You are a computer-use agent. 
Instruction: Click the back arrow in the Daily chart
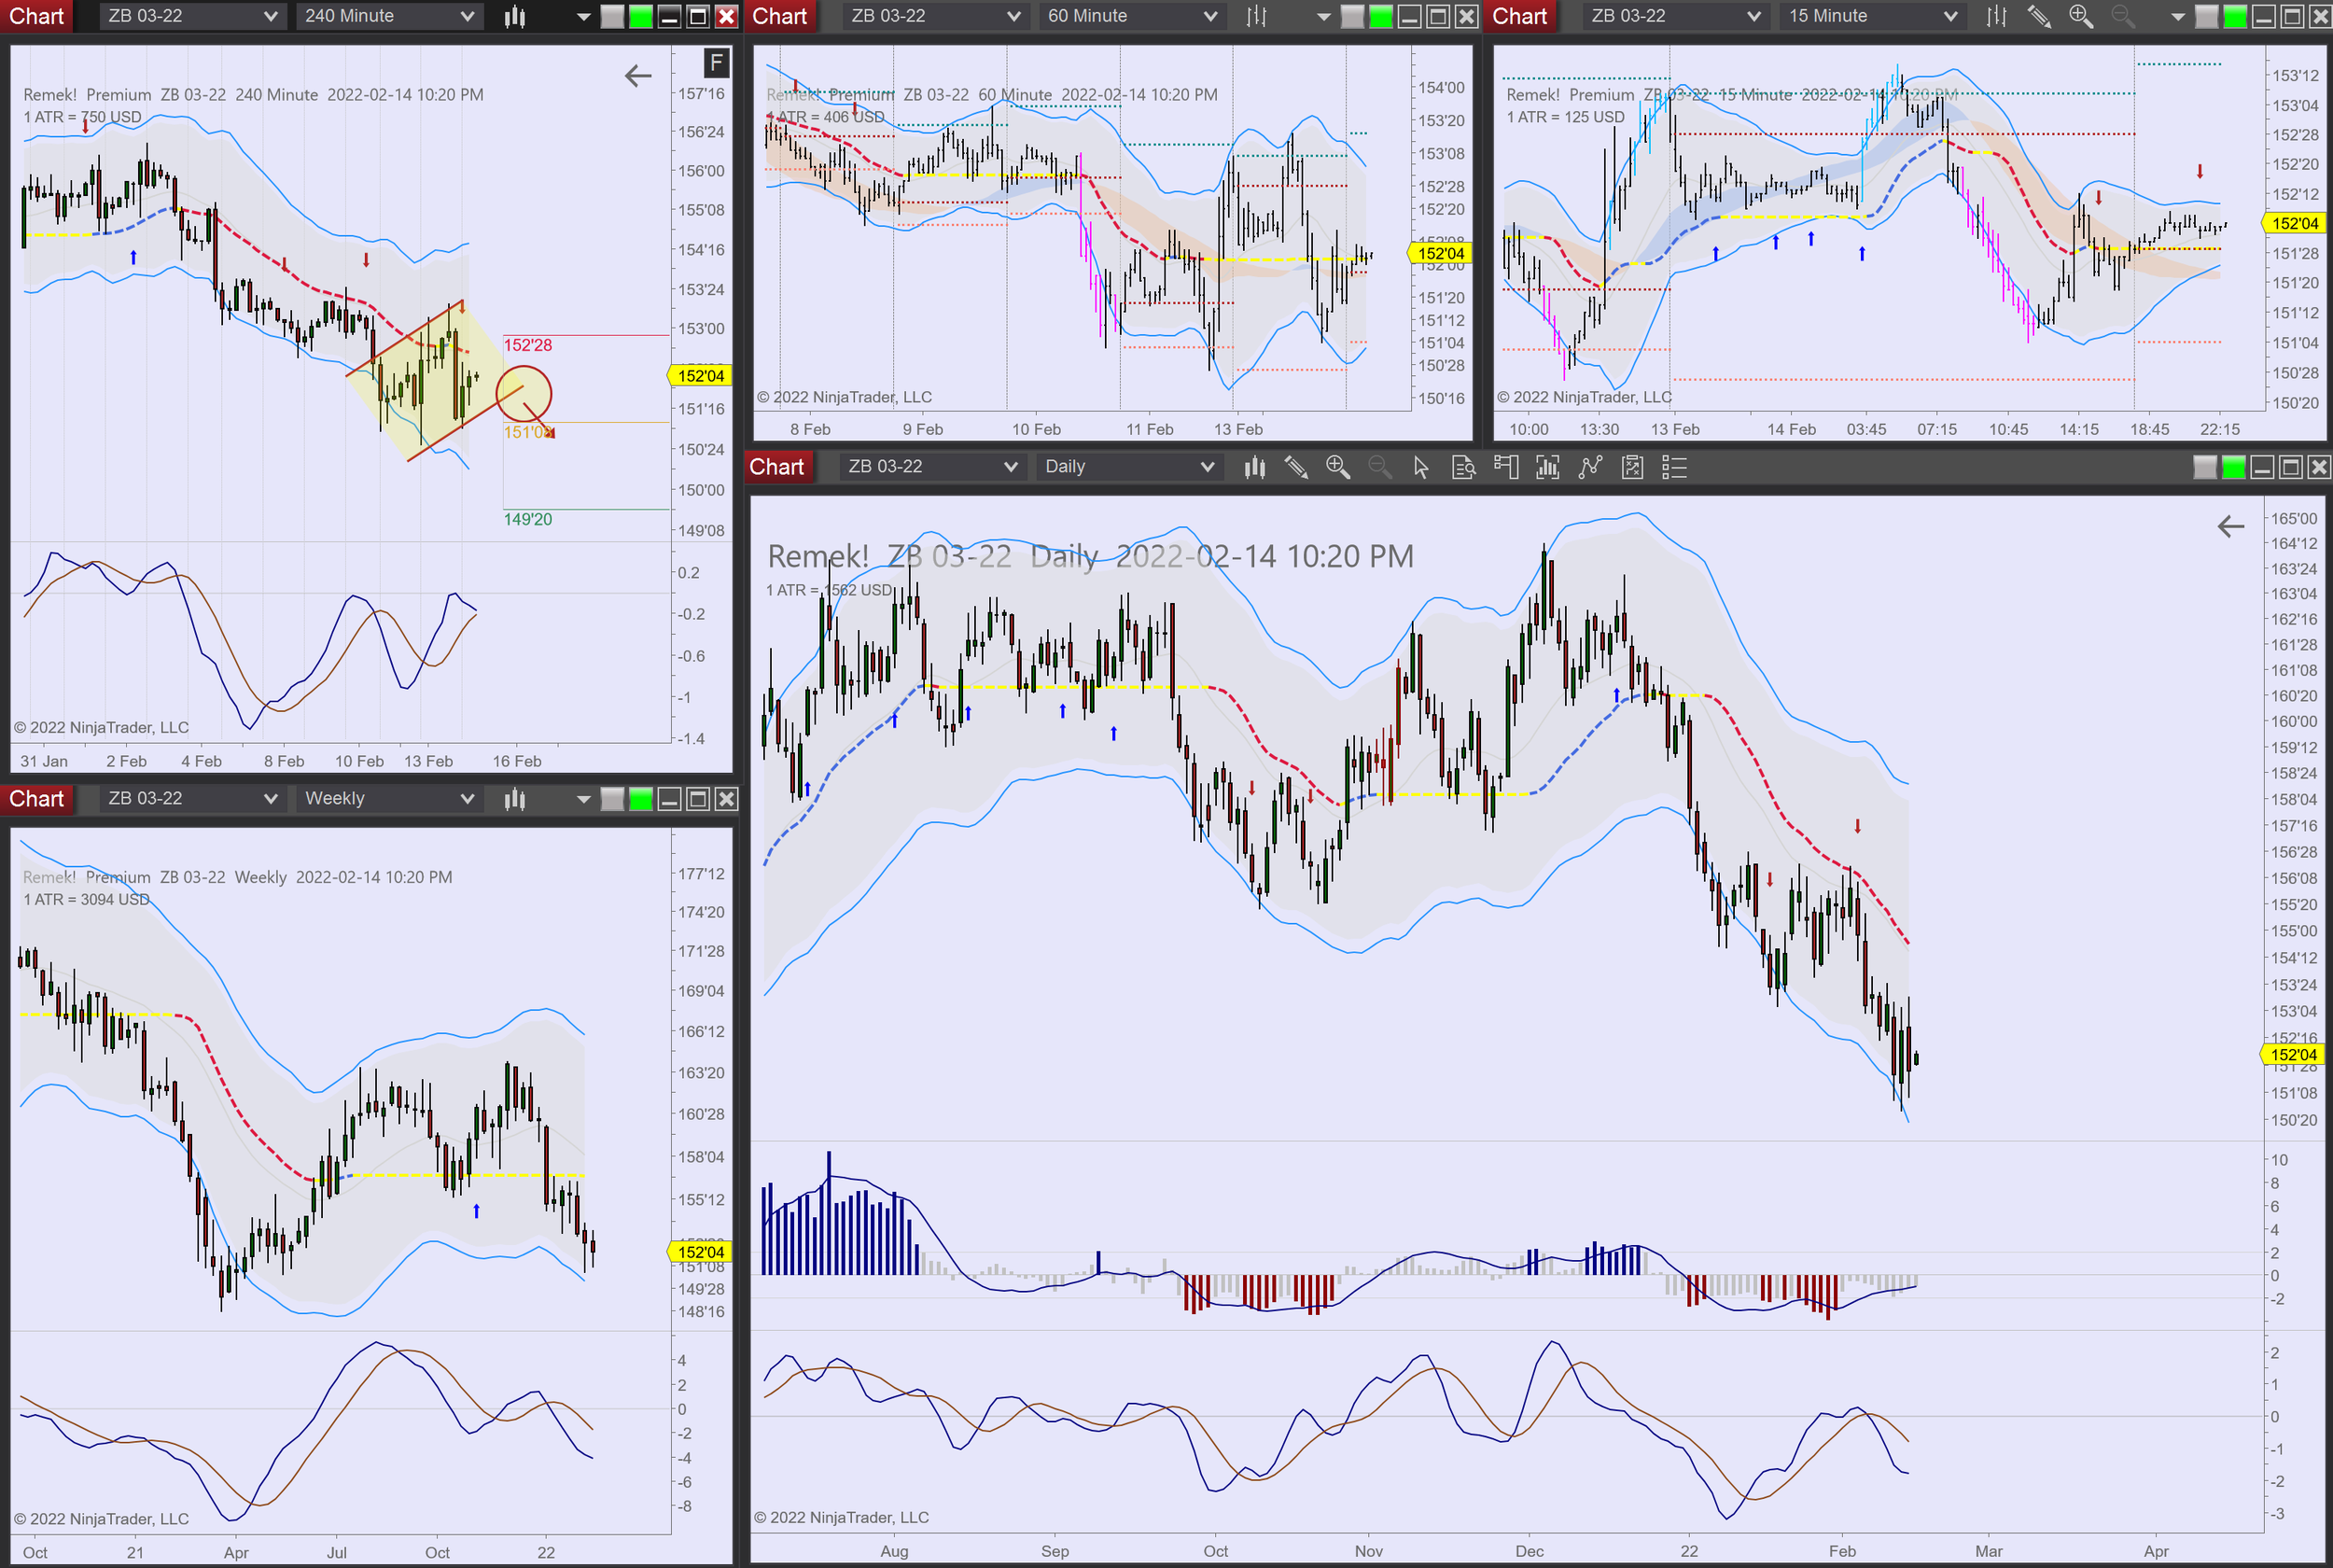[x=2230, y=527]
